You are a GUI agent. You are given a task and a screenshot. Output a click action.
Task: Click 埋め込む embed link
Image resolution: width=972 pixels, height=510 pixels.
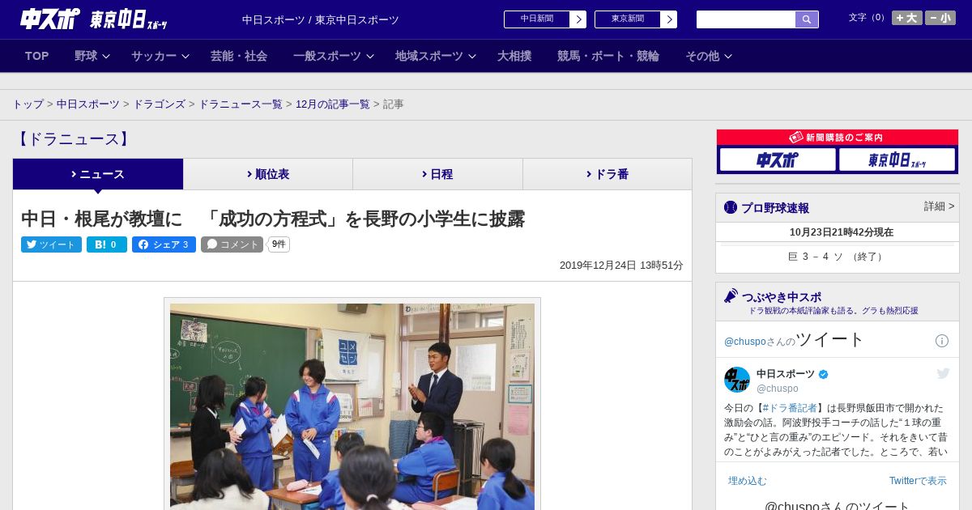pos(747,481)
